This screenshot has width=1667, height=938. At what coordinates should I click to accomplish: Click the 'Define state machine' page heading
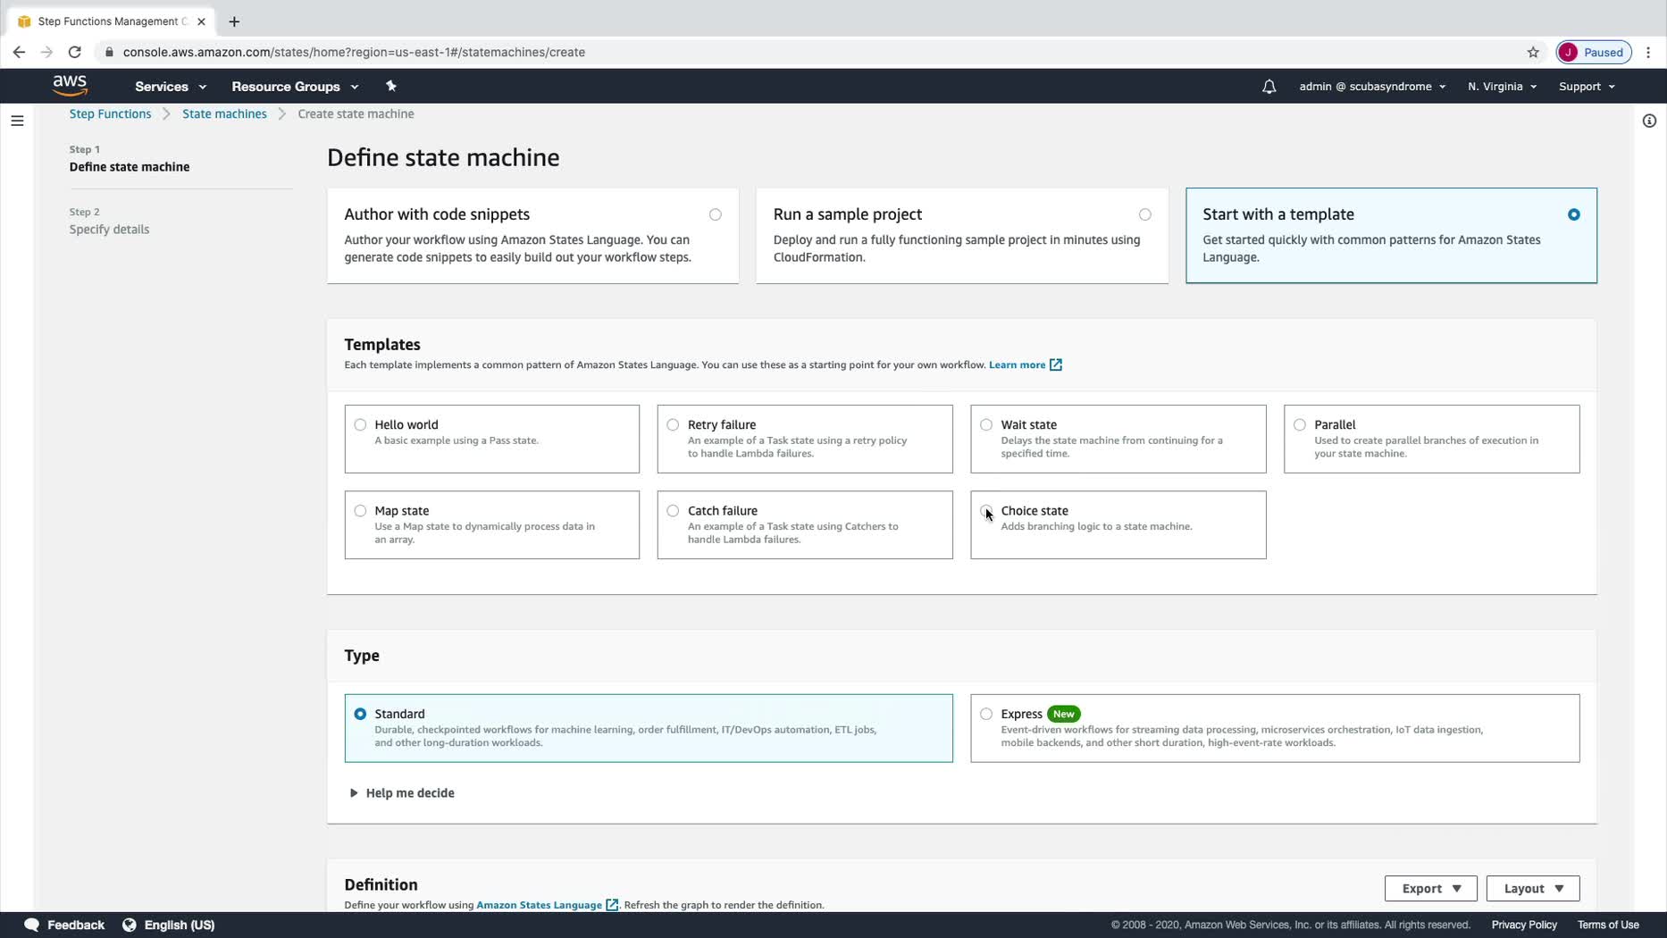click(443, 157)
